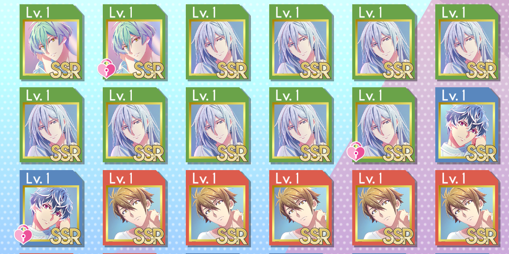Click SSR badge on the unlocked green-haired card
The height and width of the screenshot is (254, 509).
pos(65,70)
